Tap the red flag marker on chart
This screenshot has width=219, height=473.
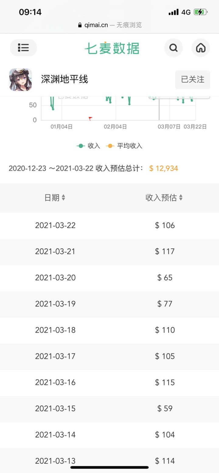coord(90,118)
